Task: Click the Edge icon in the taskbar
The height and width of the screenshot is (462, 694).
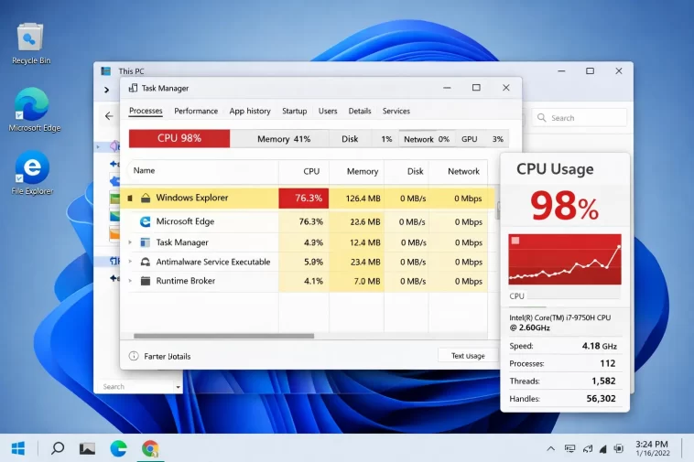Action: [118, 448]
